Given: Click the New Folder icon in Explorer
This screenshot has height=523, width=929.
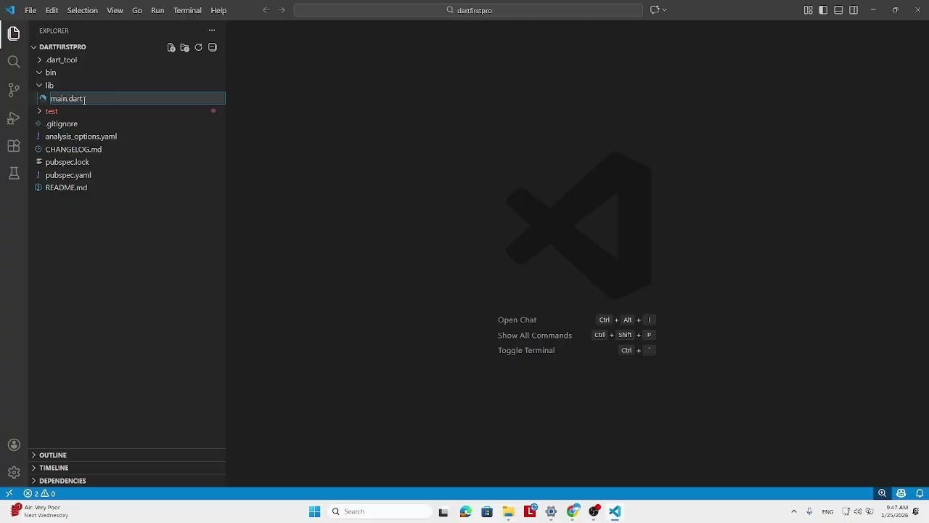Looking at the screenshot, I should tap(184, 47).
